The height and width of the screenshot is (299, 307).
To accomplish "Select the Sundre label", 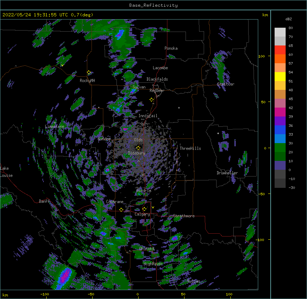I will (104, 139).
